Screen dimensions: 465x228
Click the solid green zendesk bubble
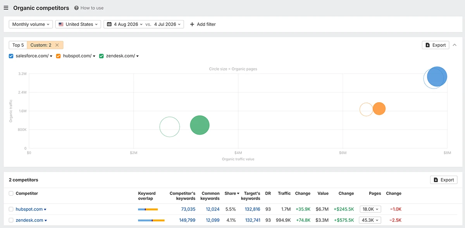pos(200,125)
